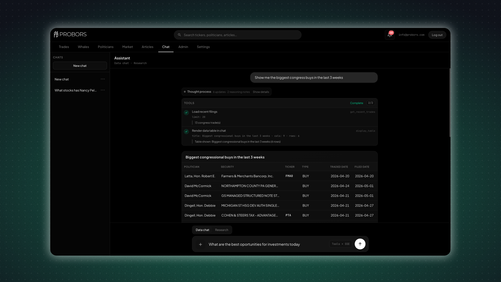This screenshot has width=501, height=282.
Task: Click 'MICHIGAN ST HSG DEV AUTH SINGLE...' cell
Action: pos(250,206)
